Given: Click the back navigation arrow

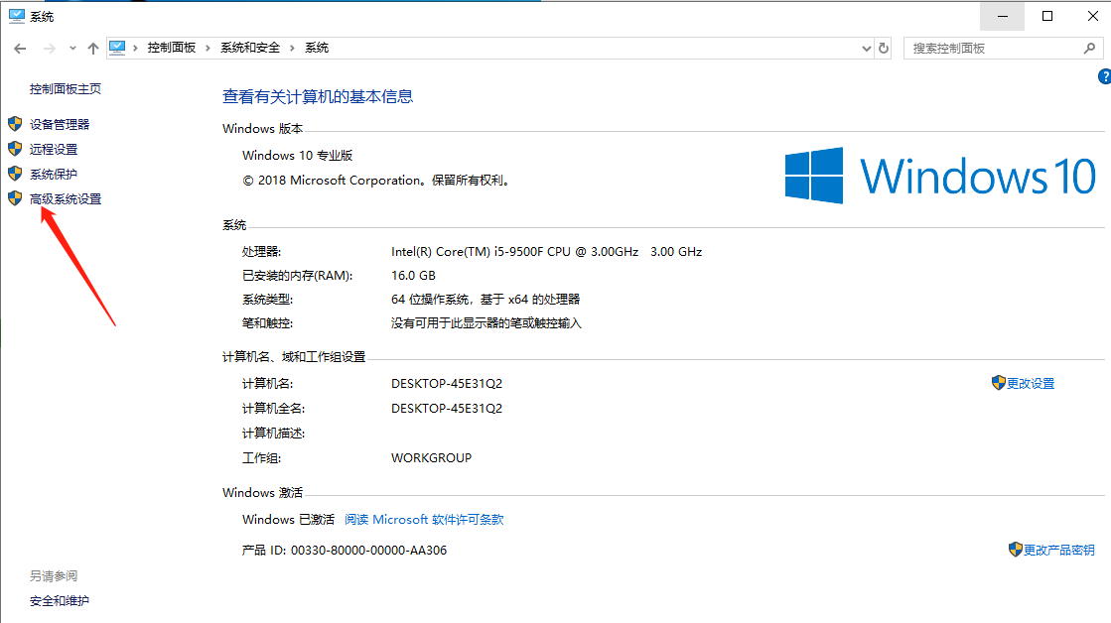Looking at the screenshot, I should click(x=19, y=47).
